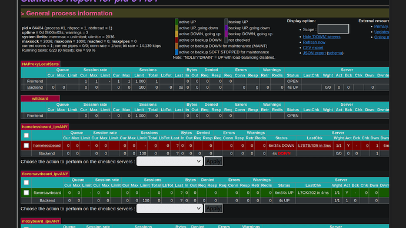Check the homelessbeard server row checkbox
Screen dimensions: 406x228
point(26,146)
